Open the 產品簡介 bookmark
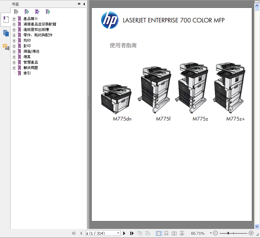 point(31,19)
